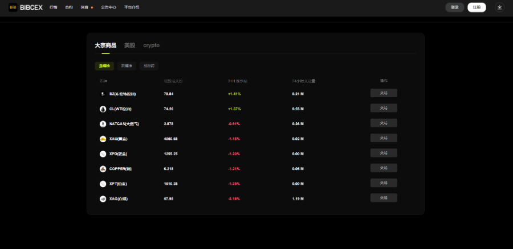
Task: Select the green gainers filter chip
Action: click(x=104, y=66)
